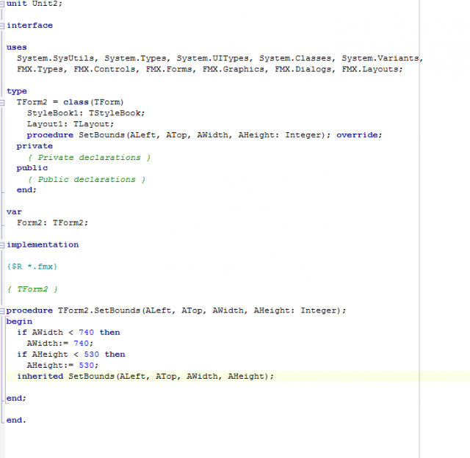Image resolution: width=470 pixels, height=458 pixels.
Task: Click 'SetBounds' in the class declaration line
Action: [x=101, y=135]
